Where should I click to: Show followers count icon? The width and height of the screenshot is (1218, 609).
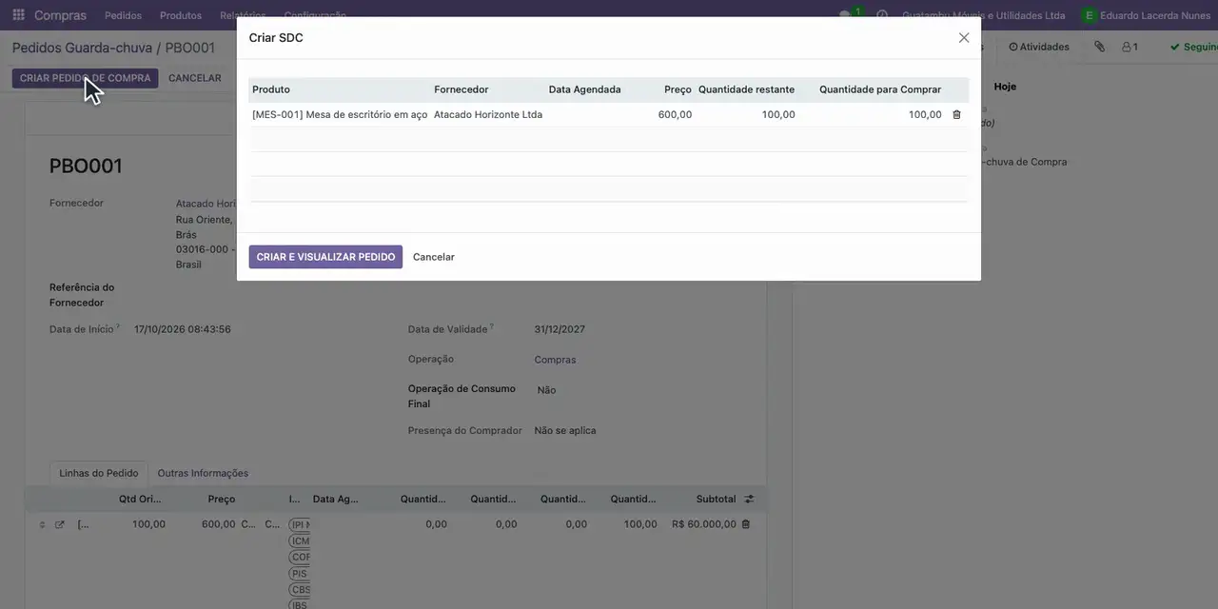1130,47
